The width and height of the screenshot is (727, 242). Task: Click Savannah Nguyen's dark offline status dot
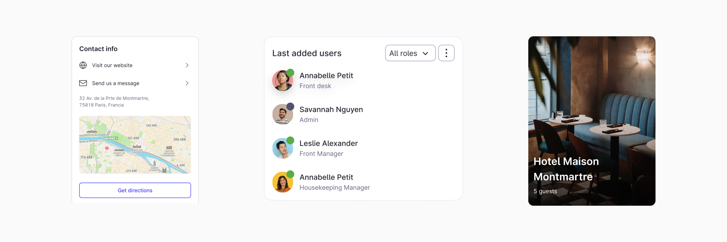coord(290,106)
